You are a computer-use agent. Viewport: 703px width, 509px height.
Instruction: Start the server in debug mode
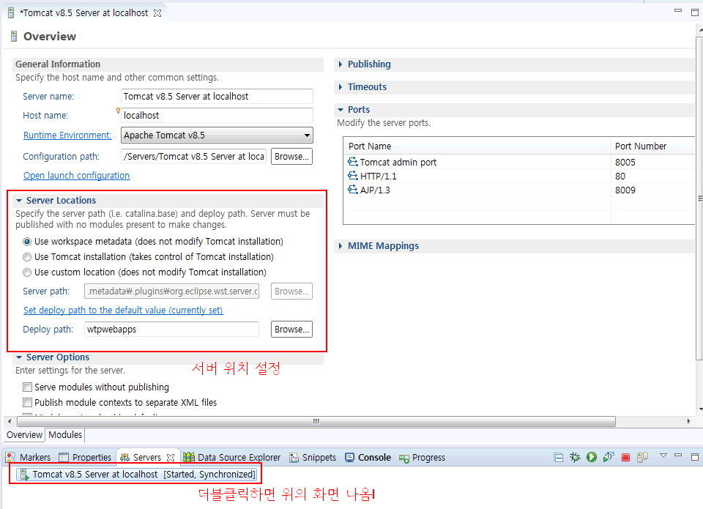pos(575,457)
